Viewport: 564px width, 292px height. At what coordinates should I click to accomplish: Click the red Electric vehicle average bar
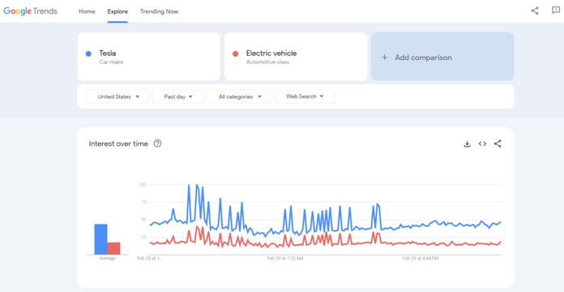click(x=113, y=248)
